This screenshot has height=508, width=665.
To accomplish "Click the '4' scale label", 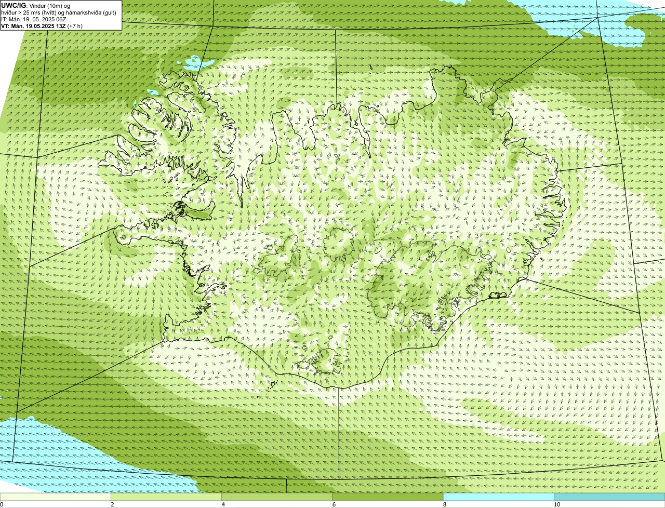I will tap(223, 504).
